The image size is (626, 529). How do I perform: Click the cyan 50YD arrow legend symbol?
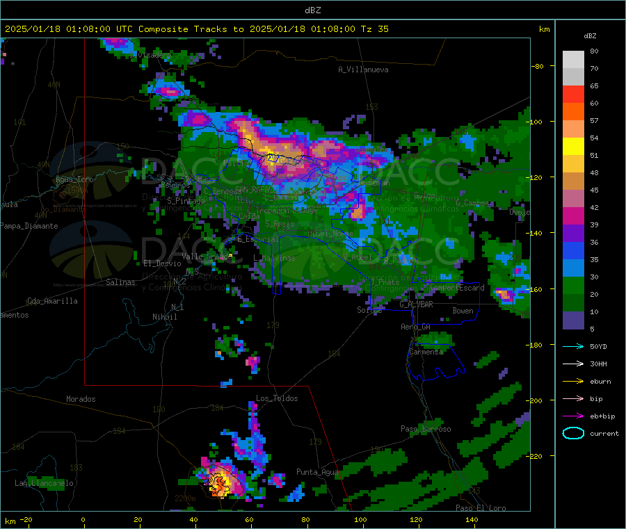573,346
